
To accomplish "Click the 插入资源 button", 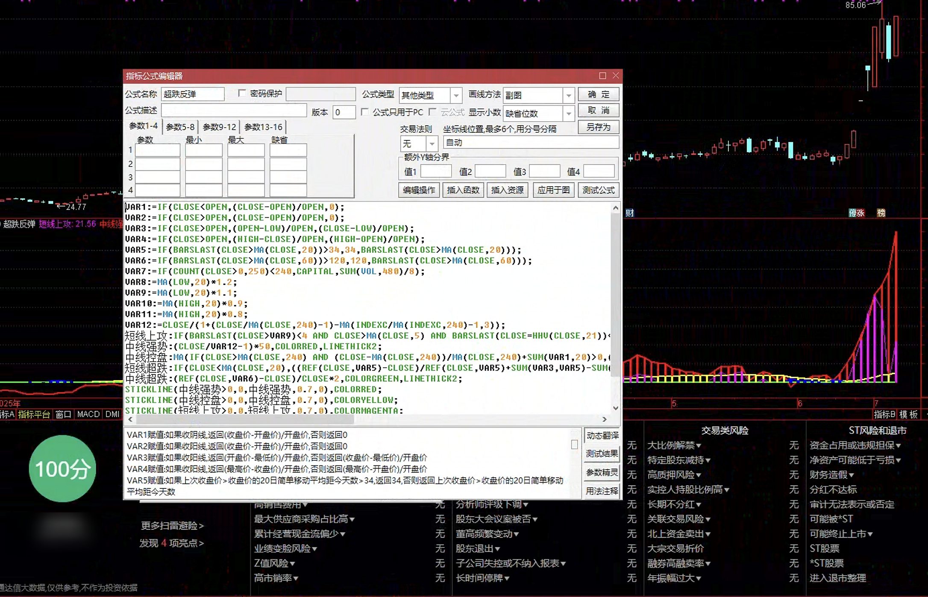I will 507,190.
